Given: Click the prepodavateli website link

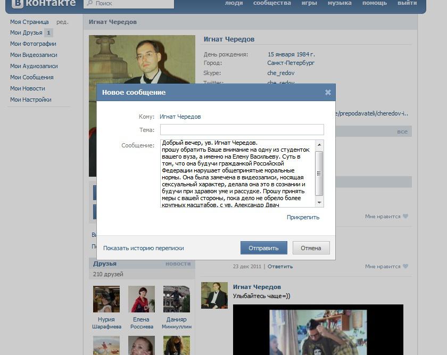Looking at the screenshot, I should coord(372,113).
